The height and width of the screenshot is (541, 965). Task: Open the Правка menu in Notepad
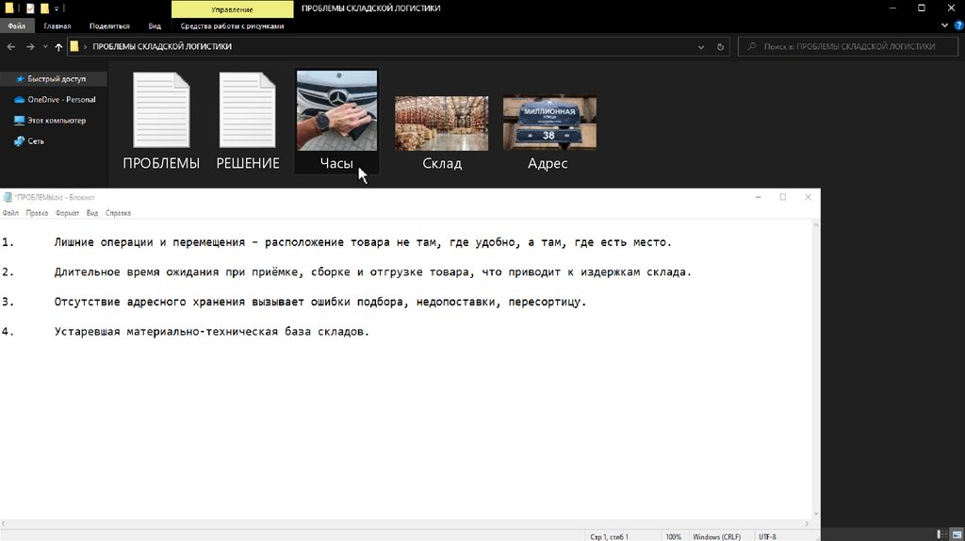point(37,213)
